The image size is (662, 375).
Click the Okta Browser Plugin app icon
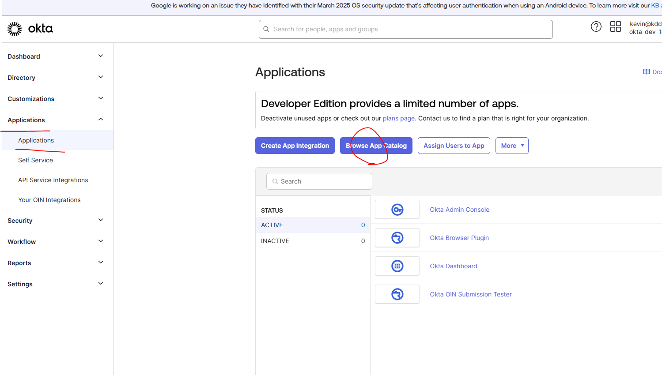[x=397, y=238]
